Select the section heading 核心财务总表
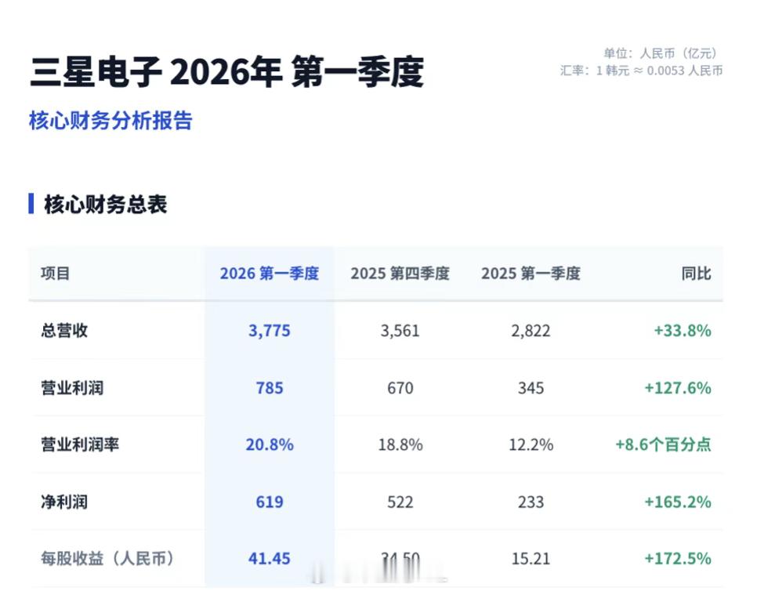This screenshot has height=591, width=757. 105,205
